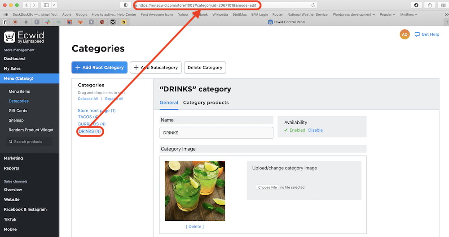Open the Slack pinned tab
The image size is (449, 237).
(x=47, y=22)
